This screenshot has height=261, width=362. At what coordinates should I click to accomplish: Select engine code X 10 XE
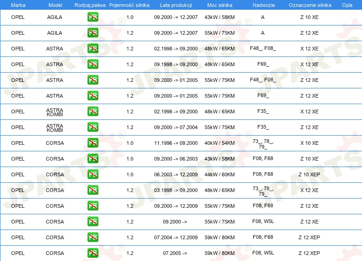[x=309, y=143]
